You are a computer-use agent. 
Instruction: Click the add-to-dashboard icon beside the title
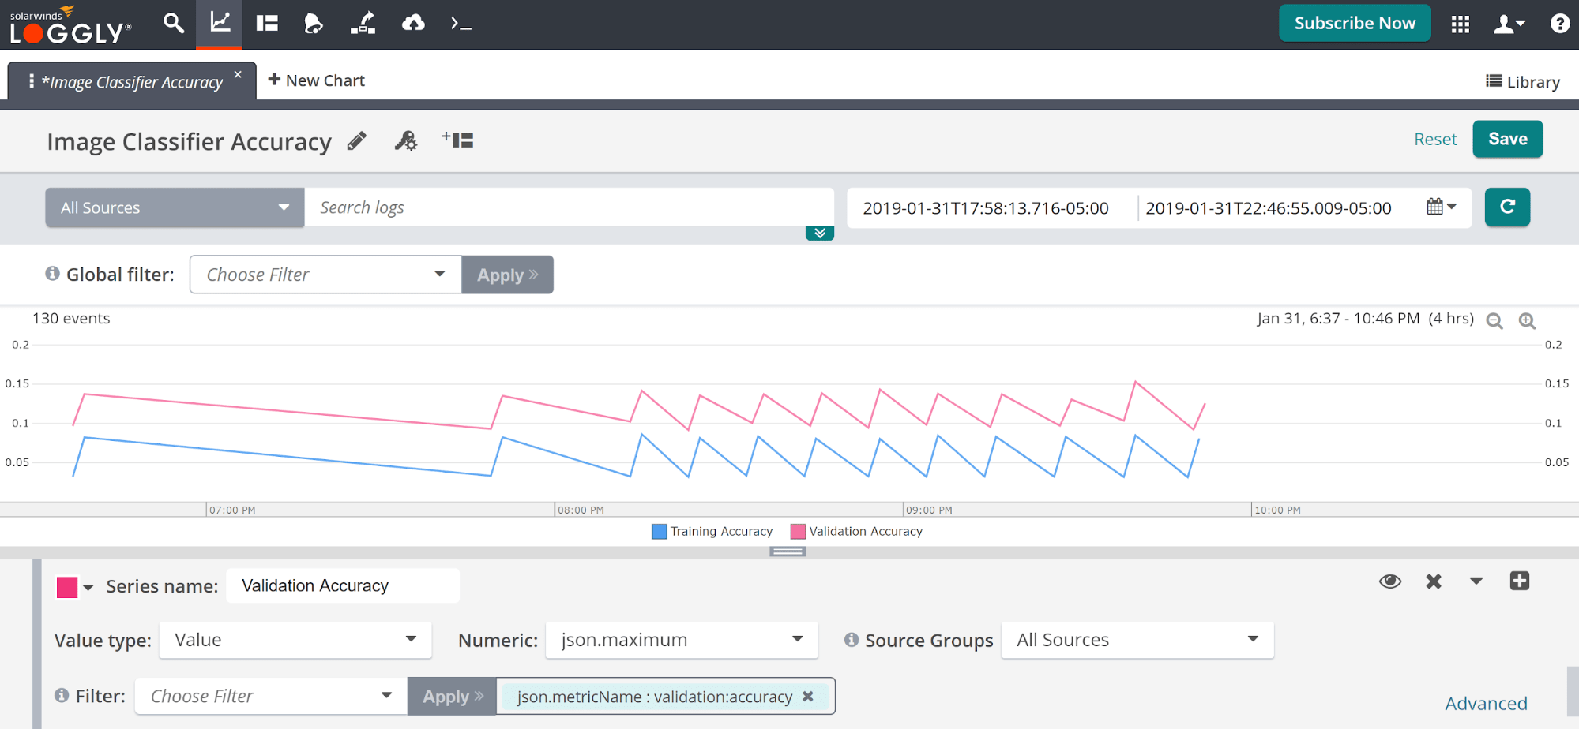(457, 140)
